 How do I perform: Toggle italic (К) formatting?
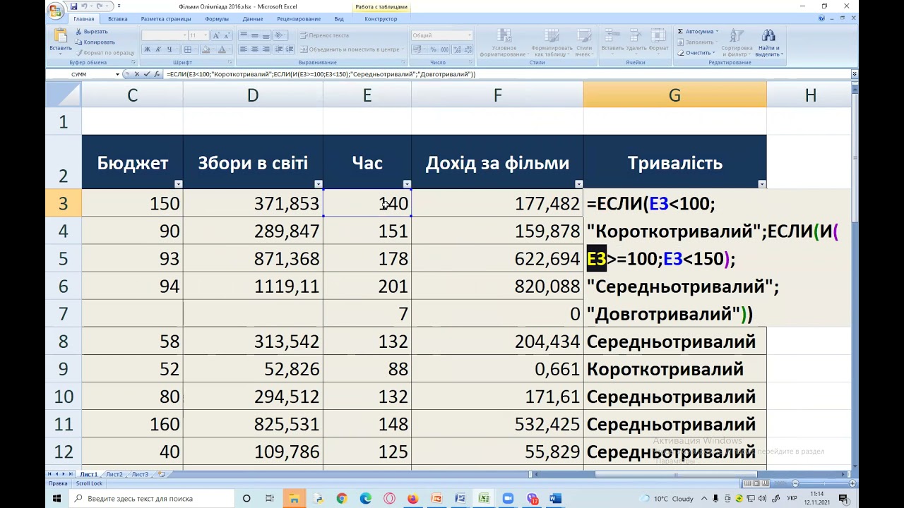[x=158, y=49]
